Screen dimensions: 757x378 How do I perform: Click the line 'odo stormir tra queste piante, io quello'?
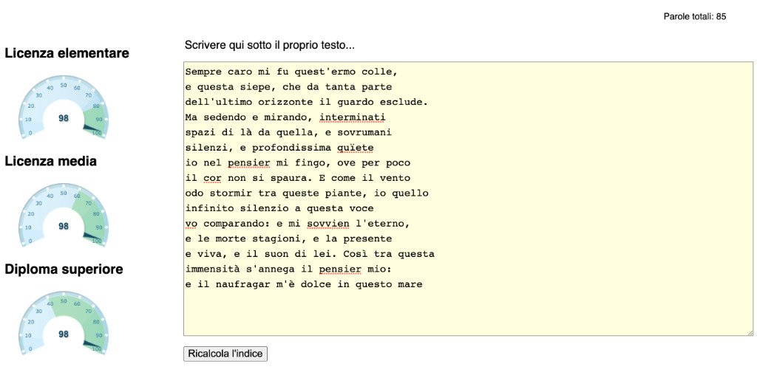[307, 193]
